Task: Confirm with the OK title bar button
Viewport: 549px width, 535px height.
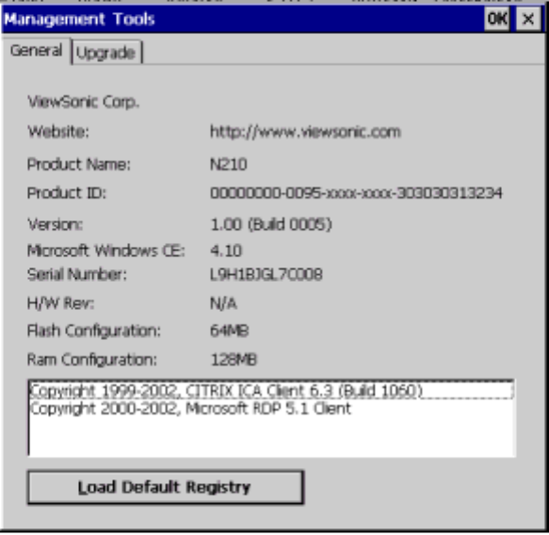Action: tap(497, 19)
